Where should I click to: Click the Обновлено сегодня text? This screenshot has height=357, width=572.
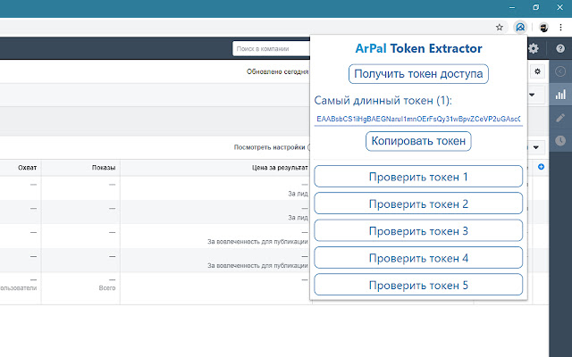tap(278, 71)
